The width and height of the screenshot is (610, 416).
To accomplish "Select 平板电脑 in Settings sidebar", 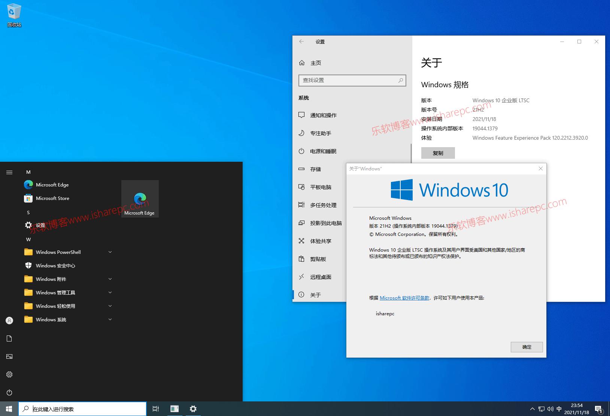I will click(x=319, y=187).
